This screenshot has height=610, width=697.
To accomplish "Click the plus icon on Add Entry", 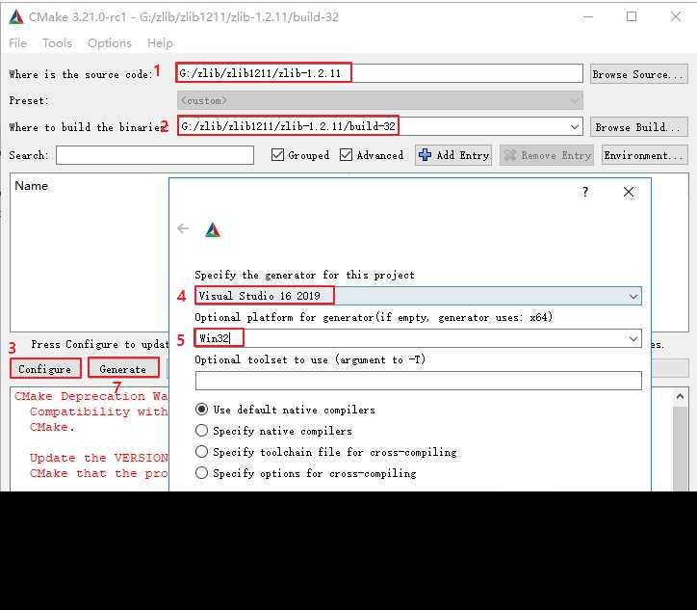I will pyautogui.click(x=425, y=155).
